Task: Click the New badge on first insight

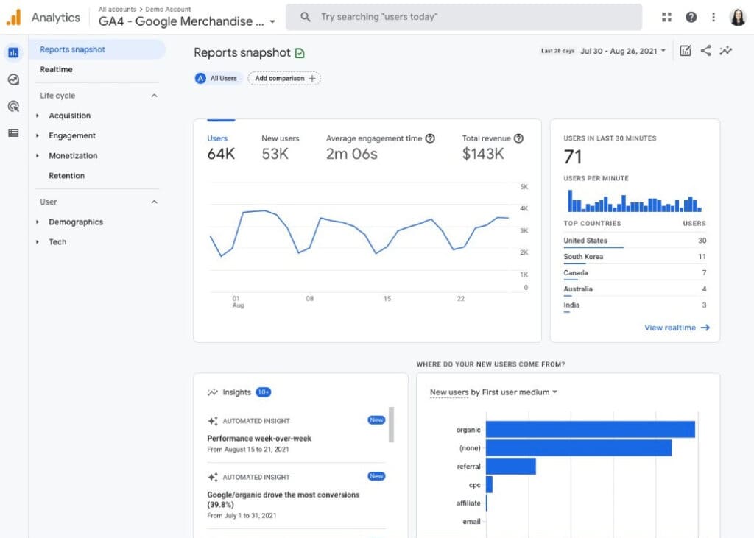Action: (x=376, y=420)
